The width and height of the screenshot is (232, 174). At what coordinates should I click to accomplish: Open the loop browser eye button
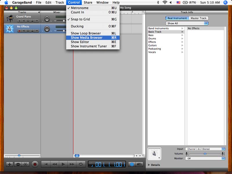coord(18,164)
